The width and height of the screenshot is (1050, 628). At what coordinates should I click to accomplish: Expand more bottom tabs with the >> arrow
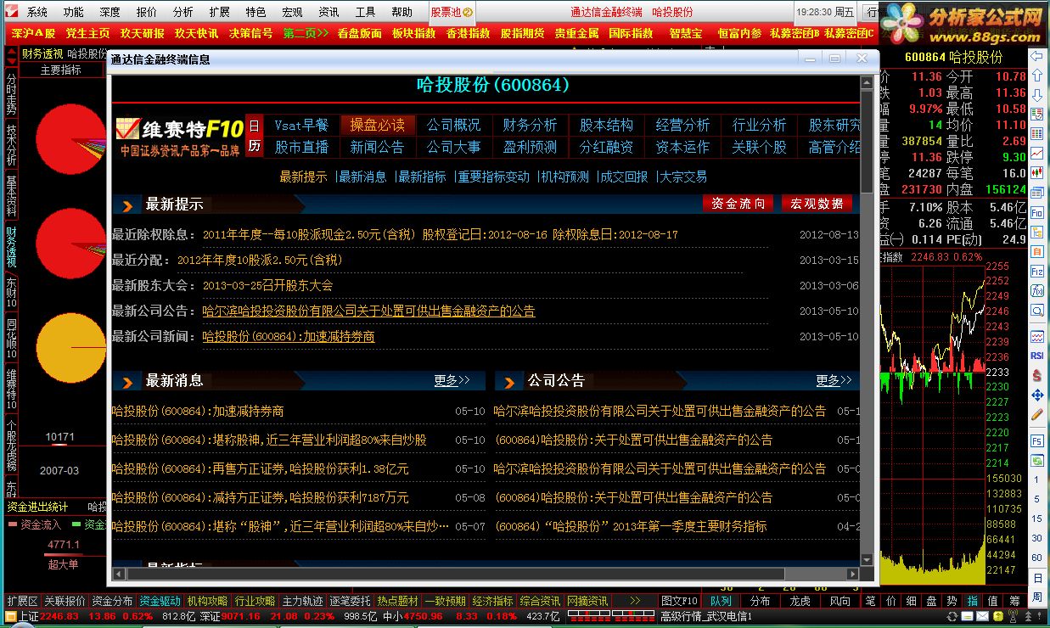pyautogui.click(x=634, y=601)
